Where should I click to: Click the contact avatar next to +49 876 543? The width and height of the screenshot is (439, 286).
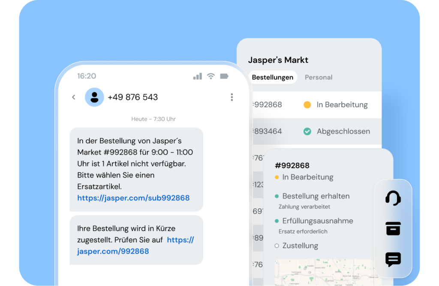point(94,97)
